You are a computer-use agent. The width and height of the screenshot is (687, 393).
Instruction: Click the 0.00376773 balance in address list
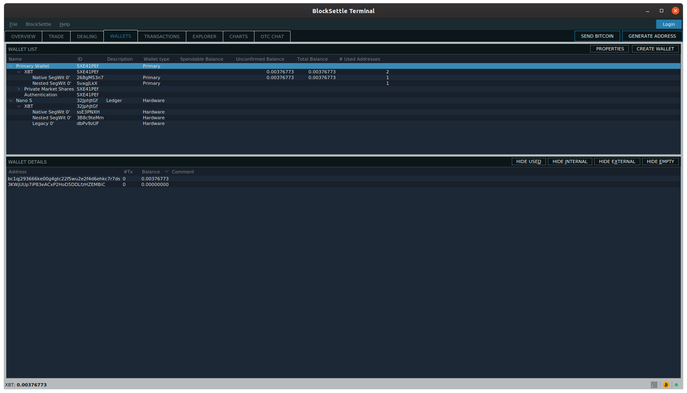click(155, 179)
